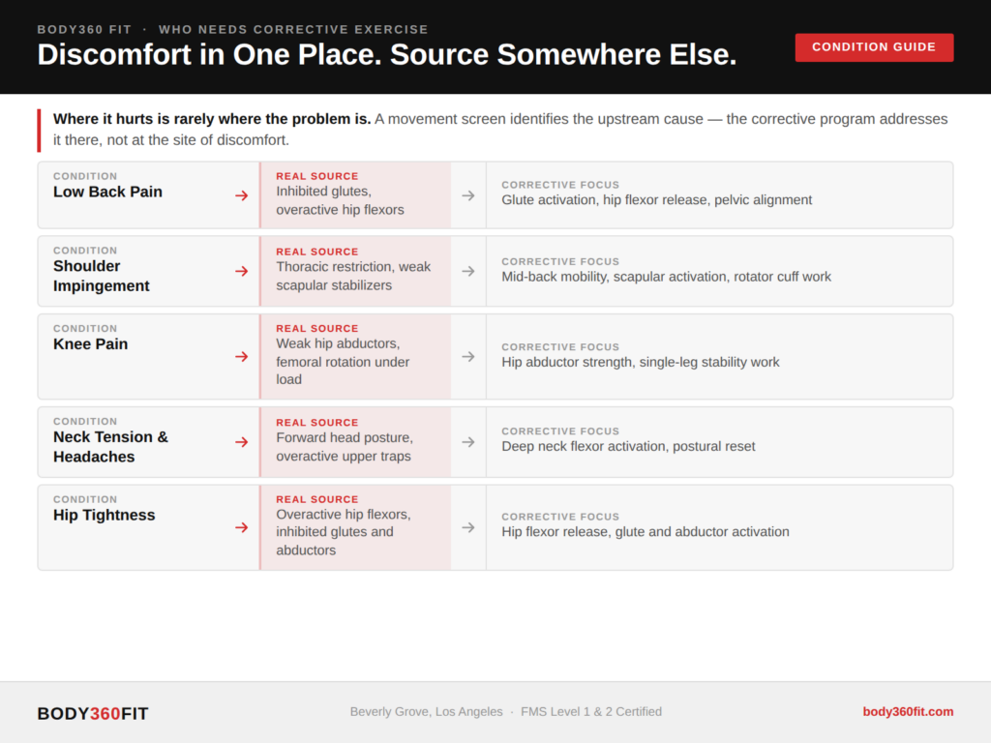Click the Real Source cell for Shoulder Impingement

pyautogui.click(x=355, y=272)
